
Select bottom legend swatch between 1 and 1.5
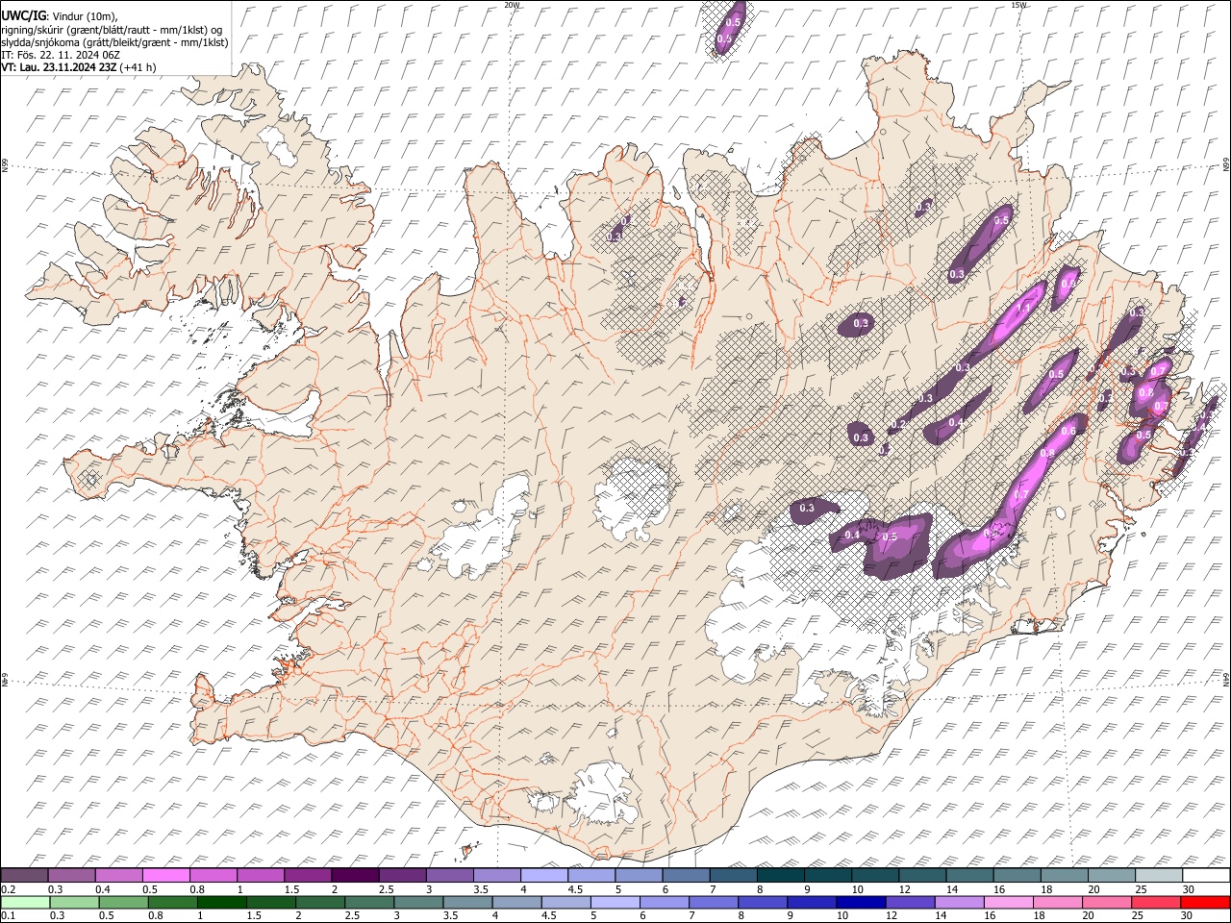(x=222, y=902)
